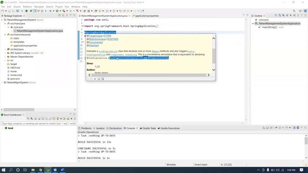Image resolution: width=308 pixels, height=173 pixels.
Task: Click the Package Explorer collapse all icon
Action: coord(60,15)
